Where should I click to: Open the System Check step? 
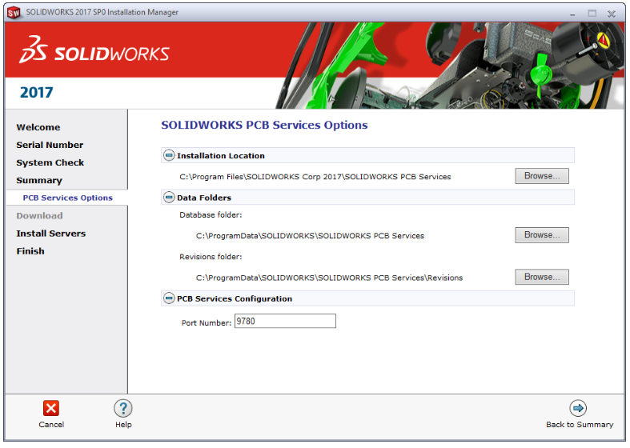pyautogui.click(x=50, y=162)
